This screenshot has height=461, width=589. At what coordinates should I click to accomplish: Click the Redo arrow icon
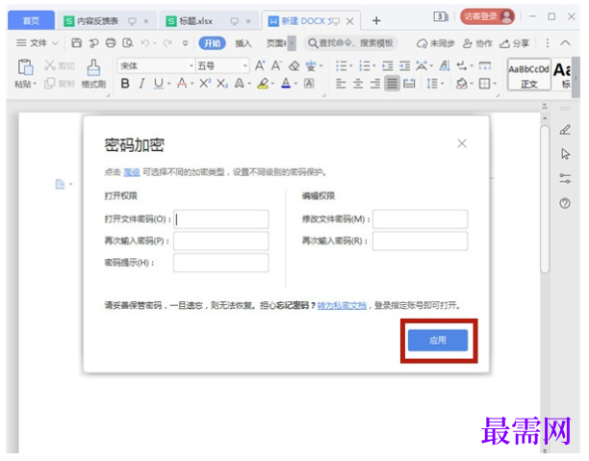tap(167, 43)
